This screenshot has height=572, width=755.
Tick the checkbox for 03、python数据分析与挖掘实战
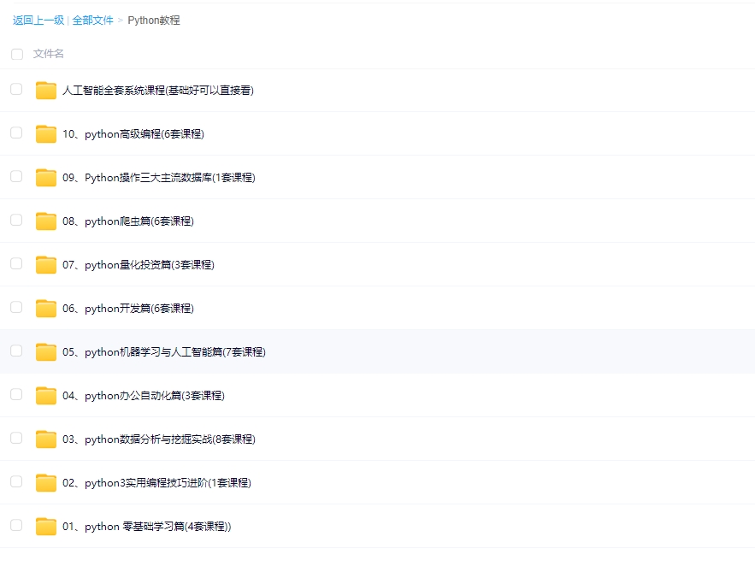point(16,438)
